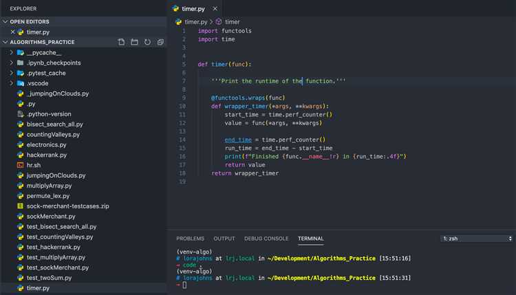Viewport: 516px width, 295px height.
Task: Click the New Folder icon in explorer header
Action: pyautogui.click(x=134, y=42)
